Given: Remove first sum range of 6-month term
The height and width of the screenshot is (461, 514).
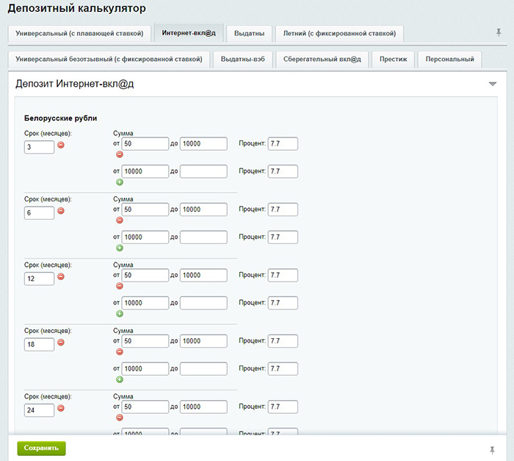Looking at the screenshot, I should pos(120,220).
